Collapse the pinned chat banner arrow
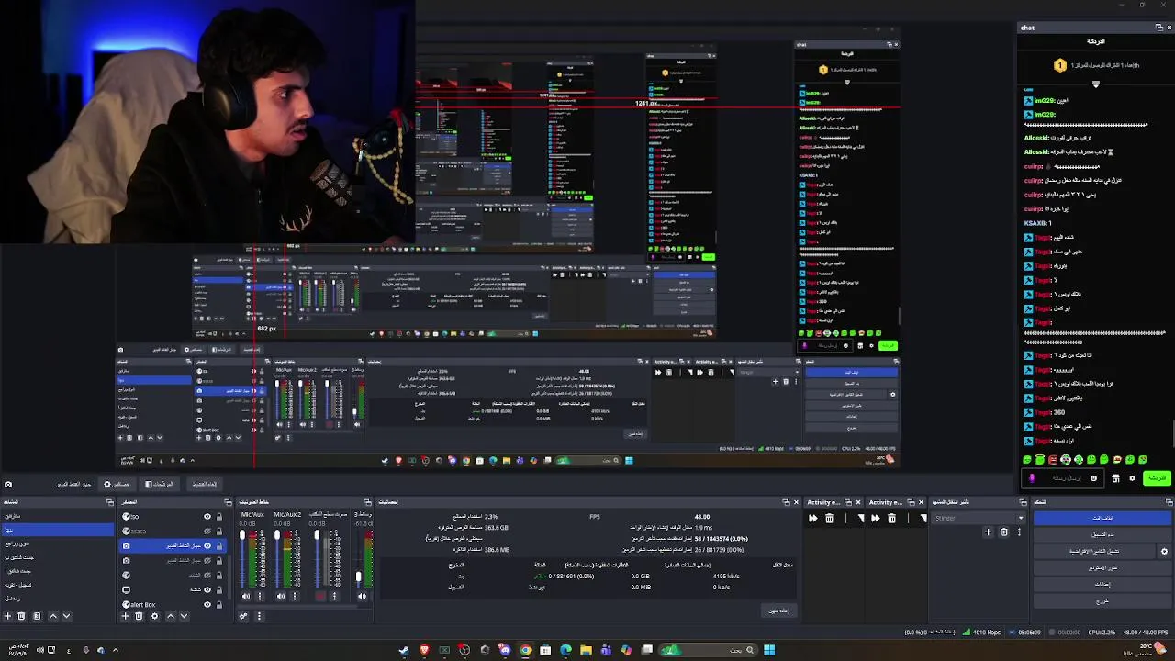 tap(1095, 84)
